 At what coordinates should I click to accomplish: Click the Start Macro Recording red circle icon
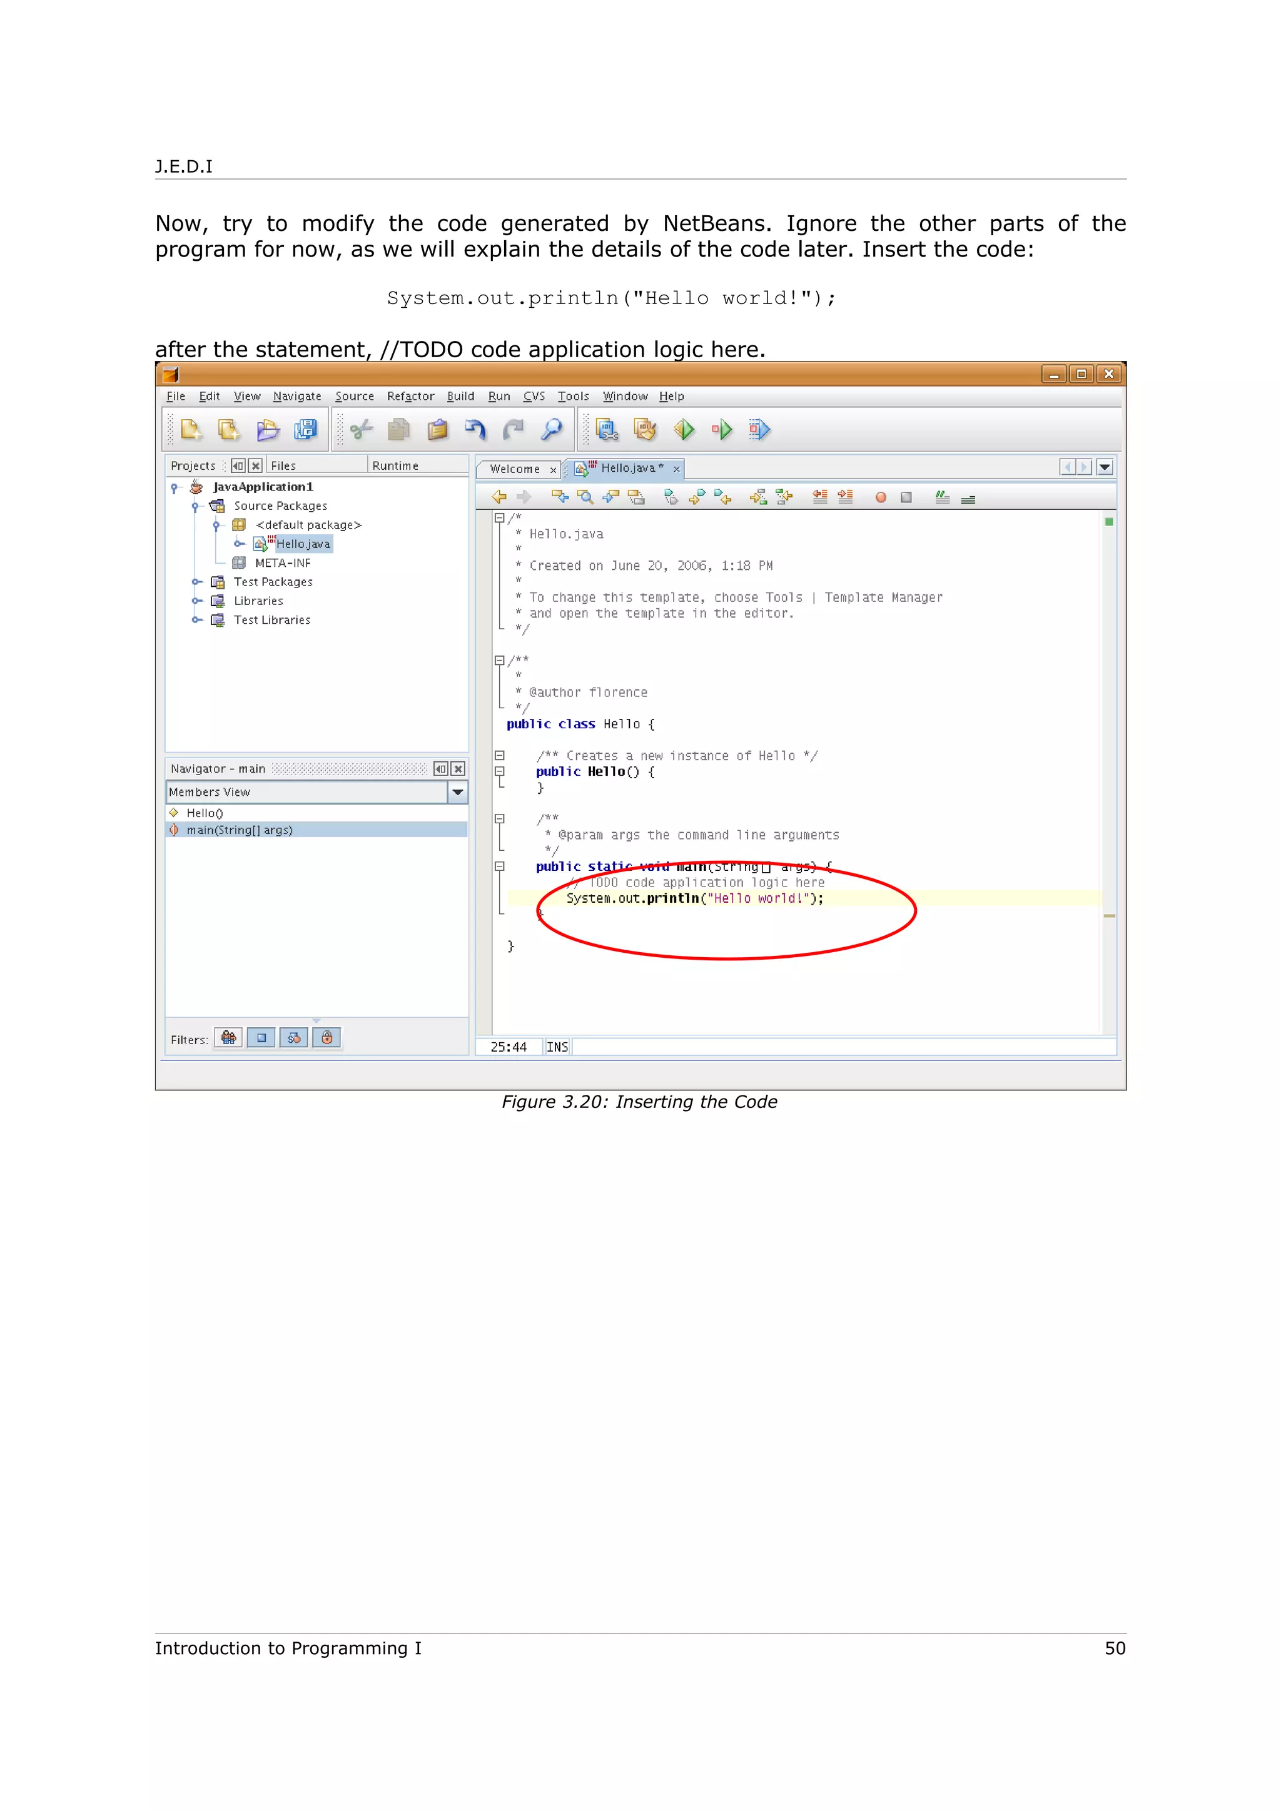pos(881,497)
